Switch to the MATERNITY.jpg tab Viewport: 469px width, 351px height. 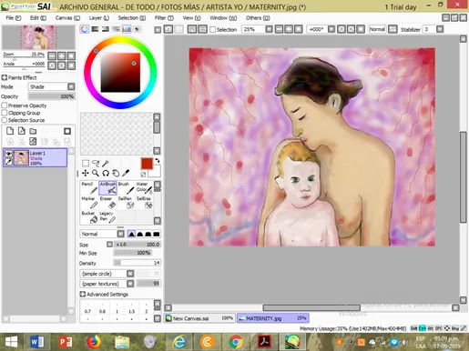click(272, 318)
